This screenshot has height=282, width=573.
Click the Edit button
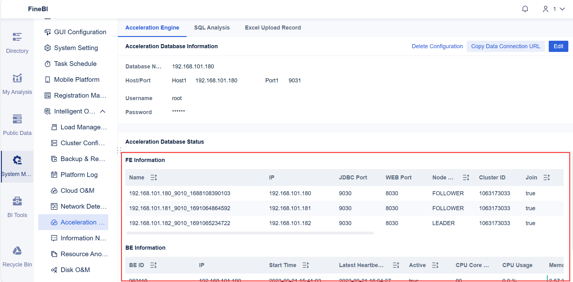click(x=558, y=46)
